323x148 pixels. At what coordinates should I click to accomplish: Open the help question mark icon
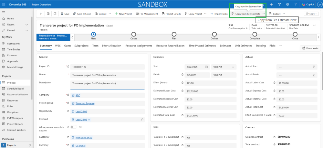[x=296, y=5]
